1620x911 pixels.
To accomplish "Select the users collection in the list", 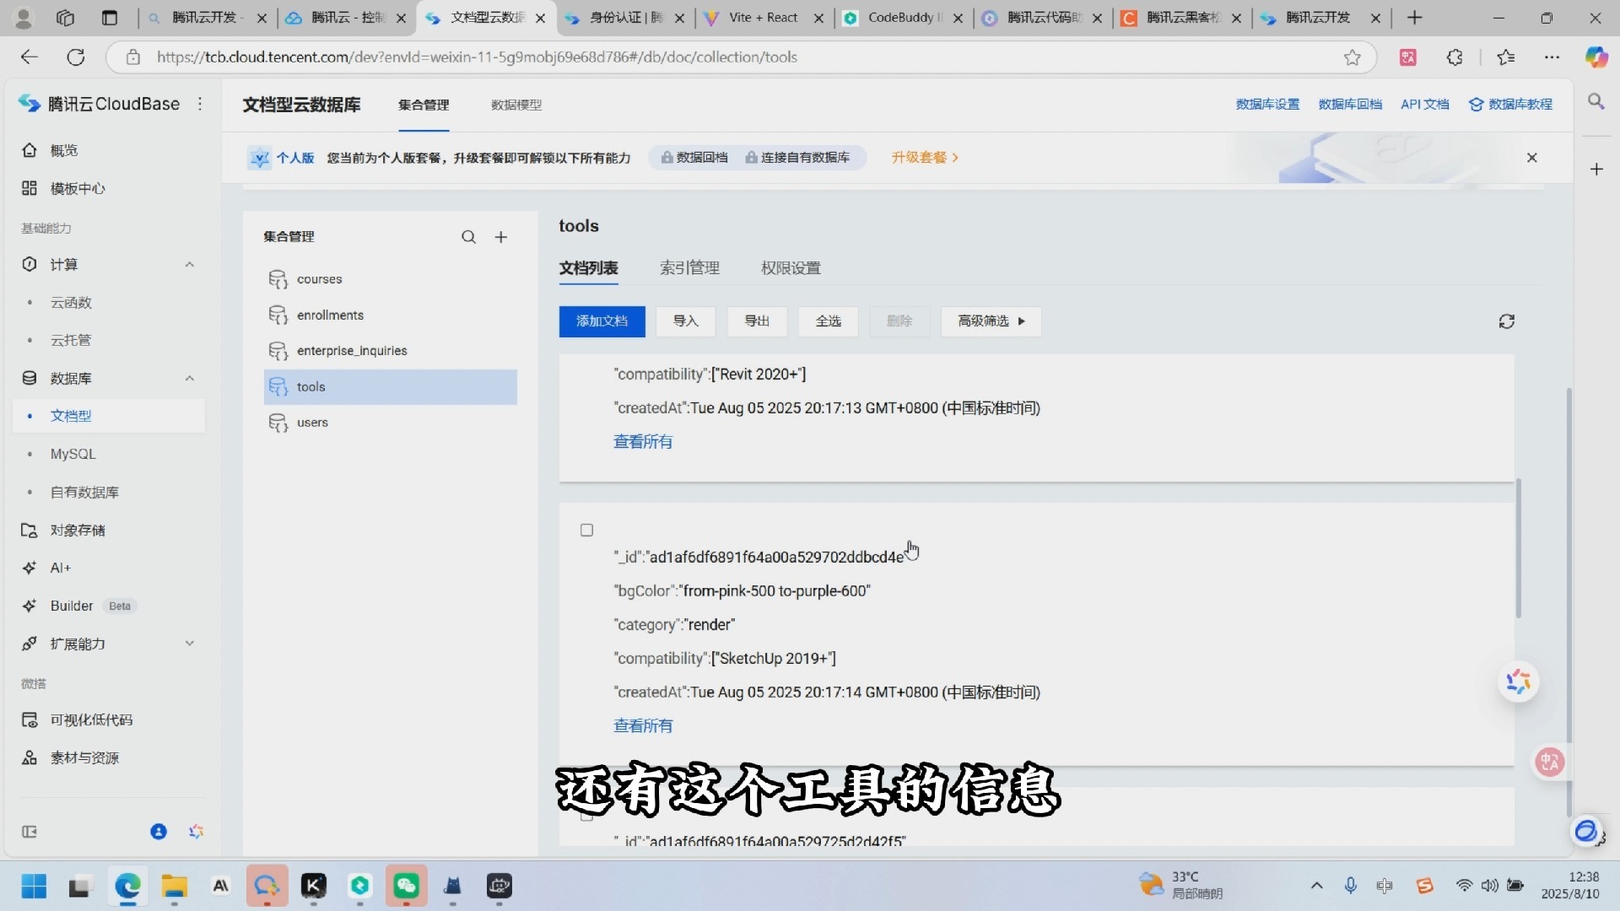I will pyautogui.click(x=312, y=423).
